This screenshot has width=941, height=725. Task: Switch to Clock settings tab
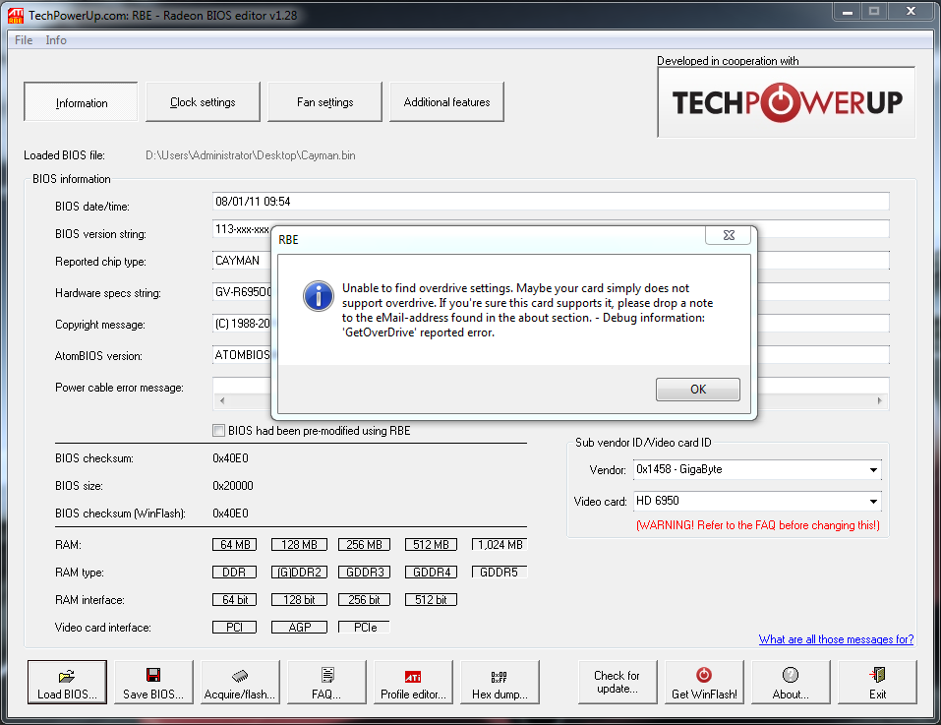point(203,102)
